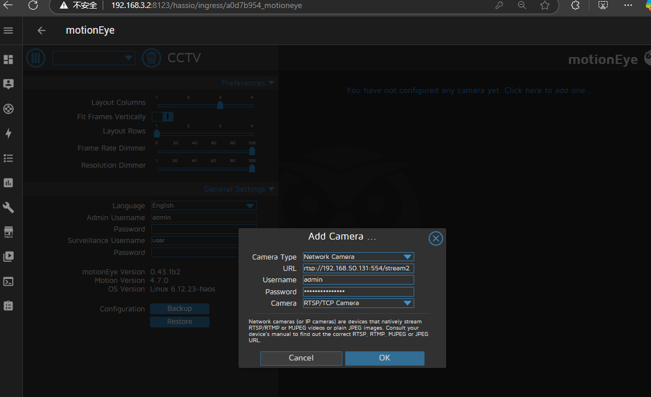The image size is (651, 397).
Task: Click the Cancel button in dialog
Action: [x=301, y=358]
